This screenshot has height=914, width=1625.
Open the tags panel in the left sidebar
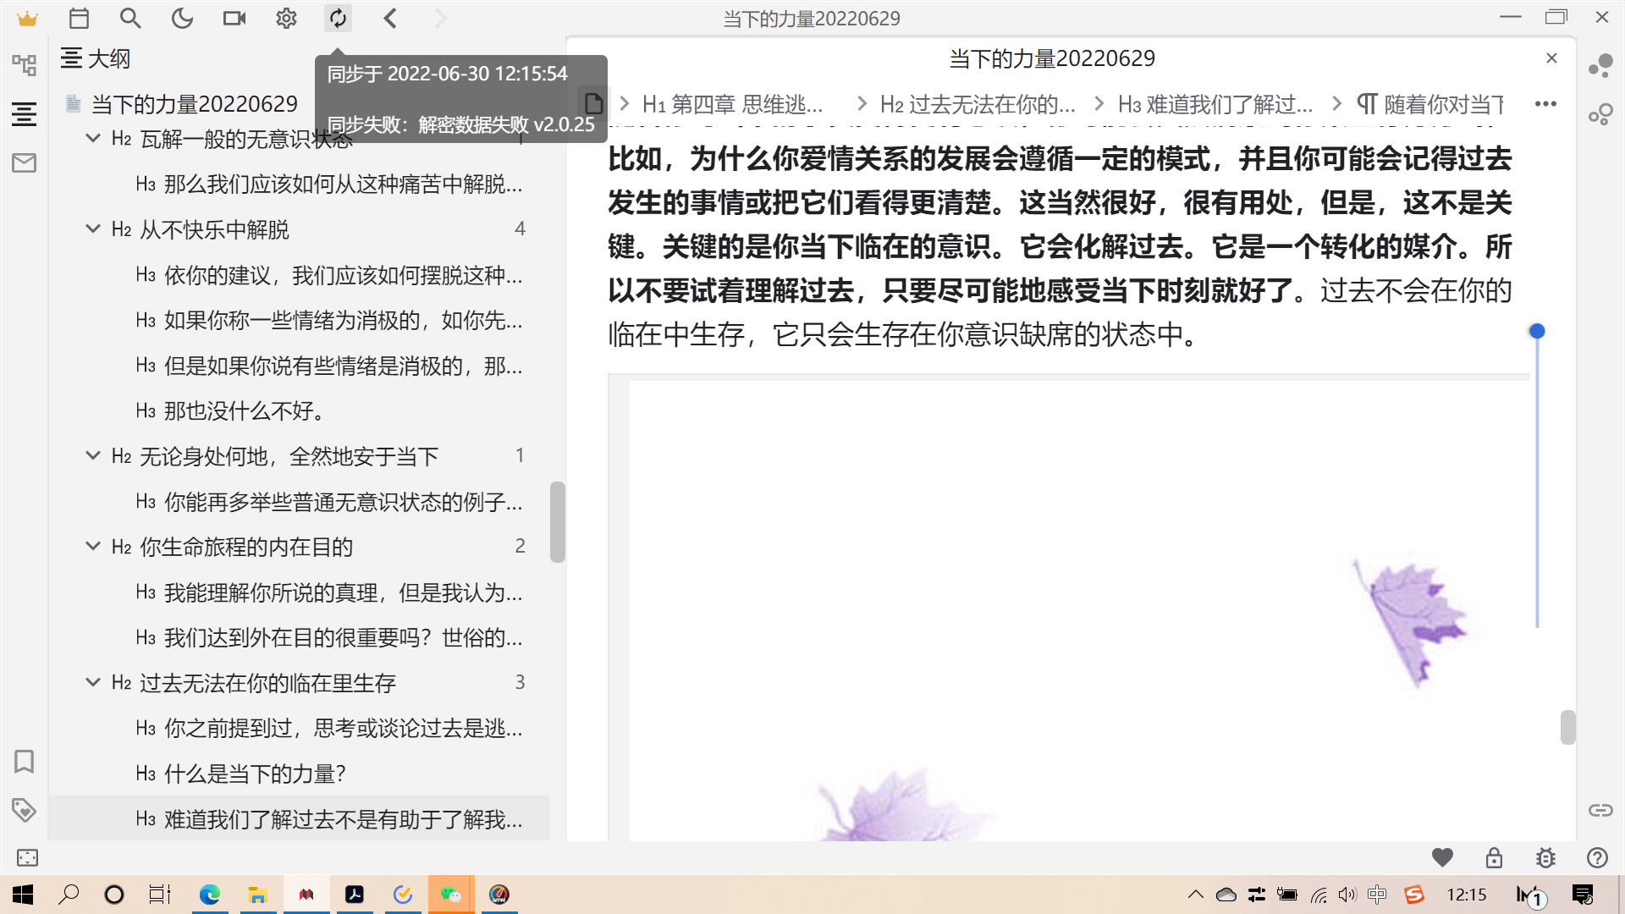coord(24,810)
